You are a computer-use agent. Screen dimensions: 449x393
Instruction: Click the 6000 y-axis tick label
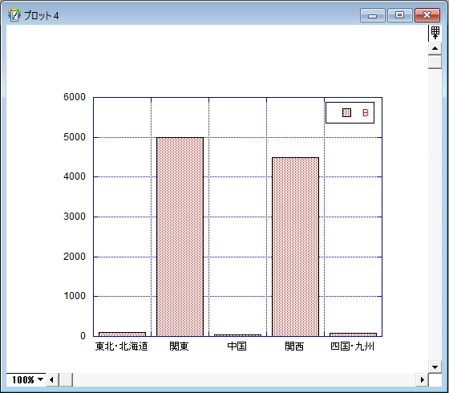click(x=75, y=97)
